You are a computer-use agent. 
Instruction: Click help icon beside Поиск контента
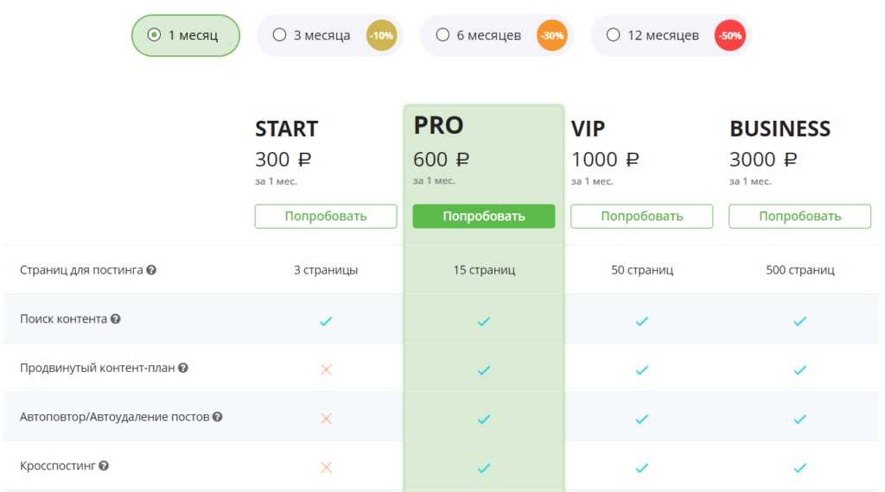[x=116, y=319]
